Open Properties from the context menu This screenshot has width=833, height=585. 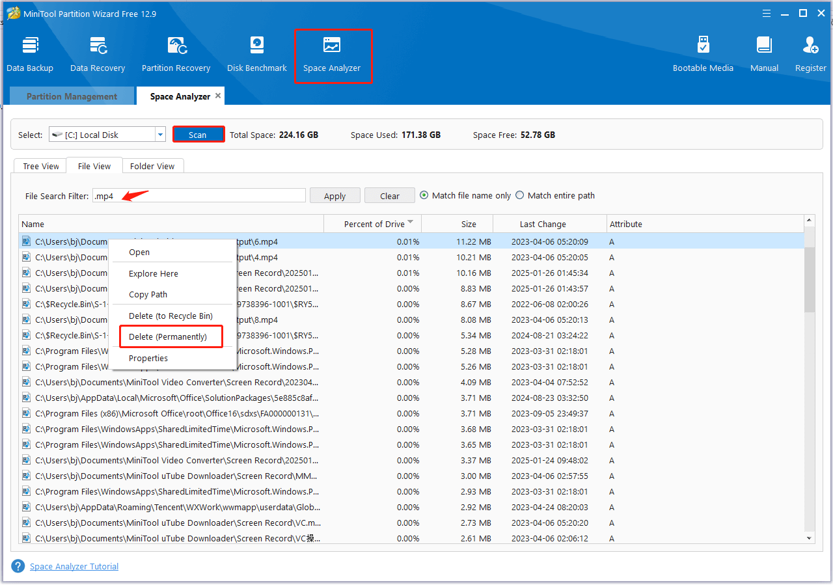point(172,358)
